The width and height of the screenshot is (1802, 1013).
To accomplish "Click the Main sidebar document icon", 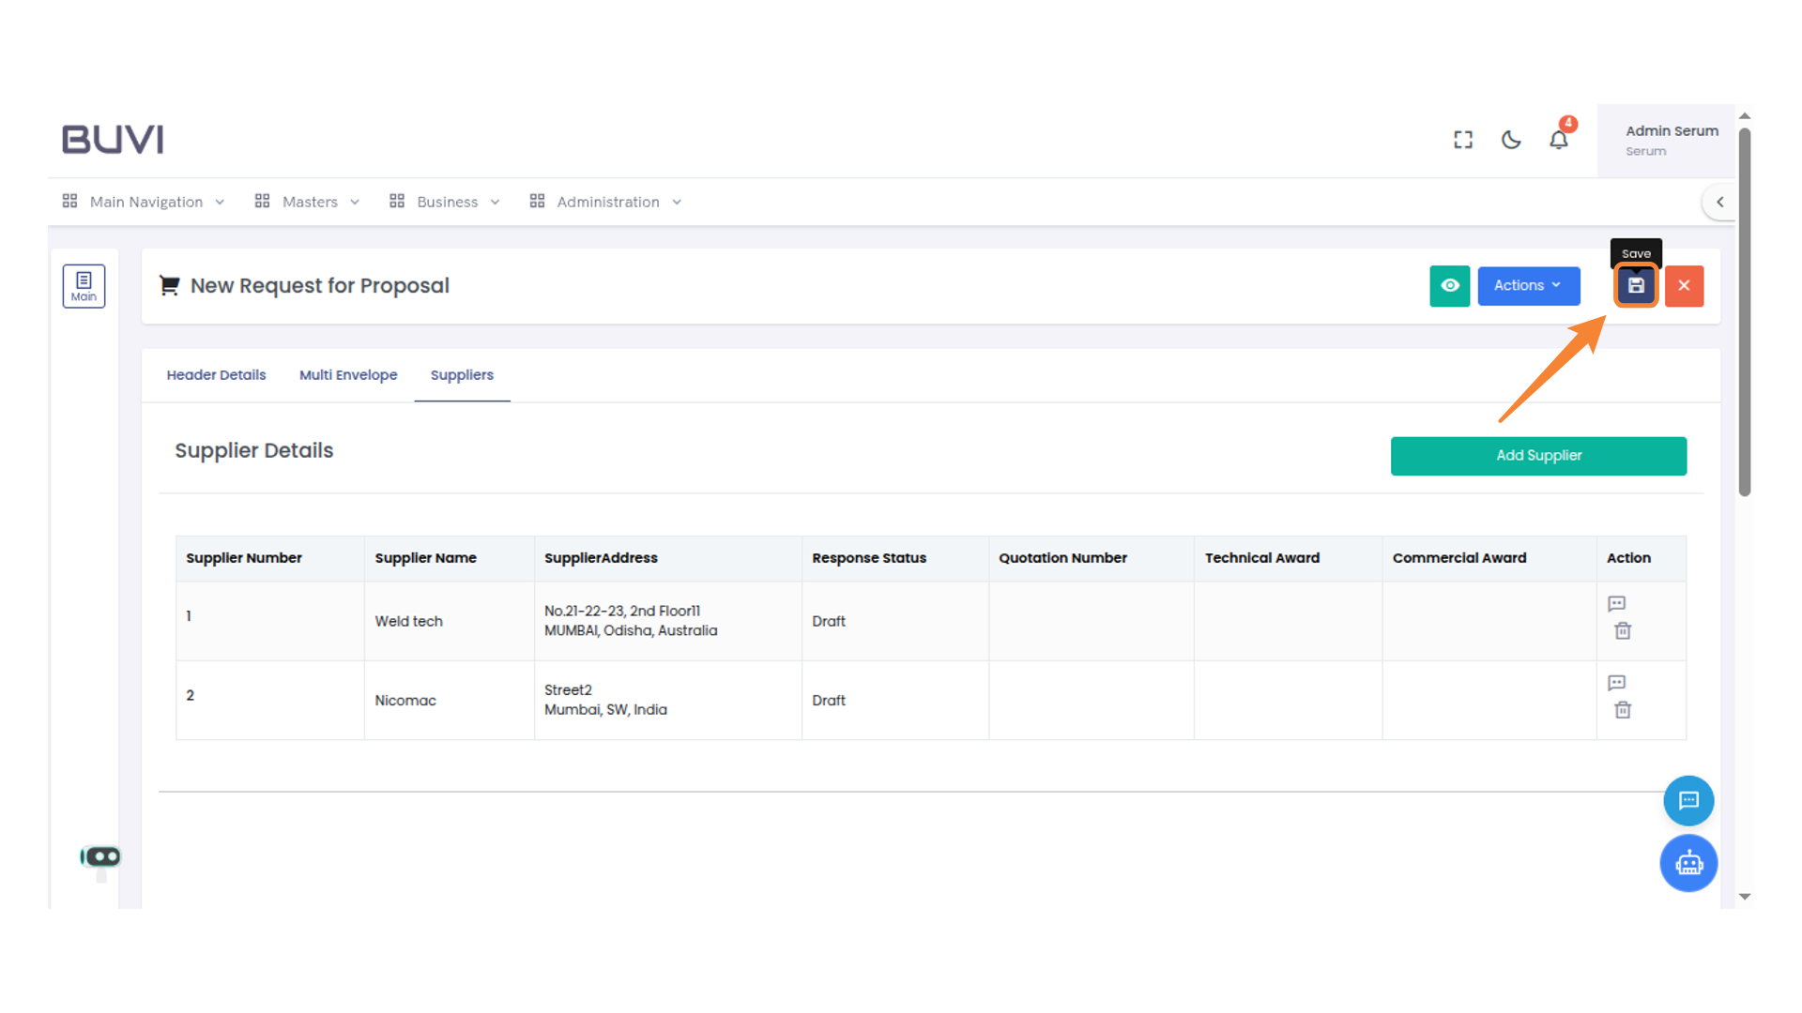I will [x=84, y=286].
